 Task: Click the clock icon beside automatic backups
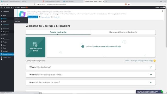tap(83, 46)
